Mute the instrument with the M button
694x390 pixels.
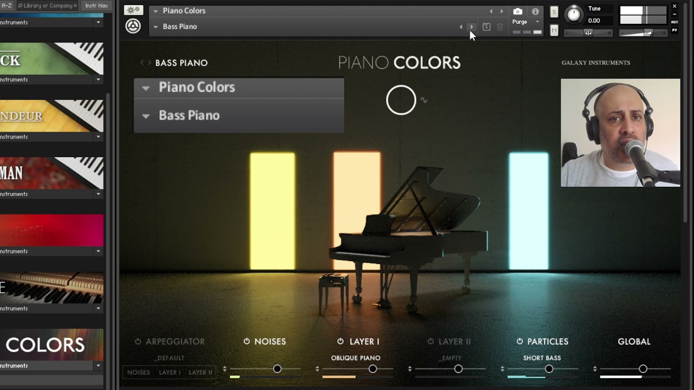pyautogui.click(x=554, y=30)
